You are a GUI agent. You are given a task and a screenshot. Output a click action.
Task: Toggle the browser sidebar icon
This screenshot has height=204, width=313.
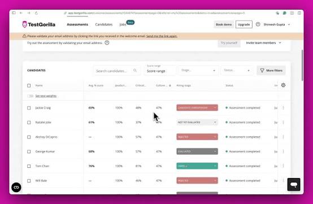(14, 13)
